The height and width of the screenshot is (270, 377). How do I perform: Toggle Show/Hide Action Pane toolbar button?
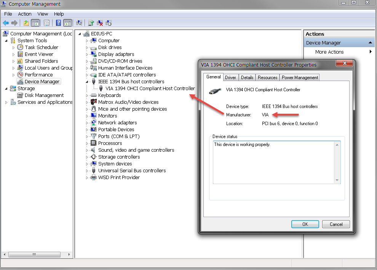click(x=68, y=23)
